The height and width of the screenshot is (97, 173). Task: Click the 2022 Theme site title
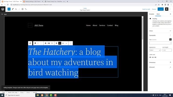[39, 25]
